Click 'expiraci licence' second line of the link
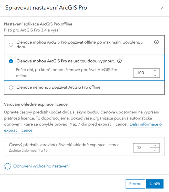This screenshot has height=192, width=169. [x=18, y=130]
